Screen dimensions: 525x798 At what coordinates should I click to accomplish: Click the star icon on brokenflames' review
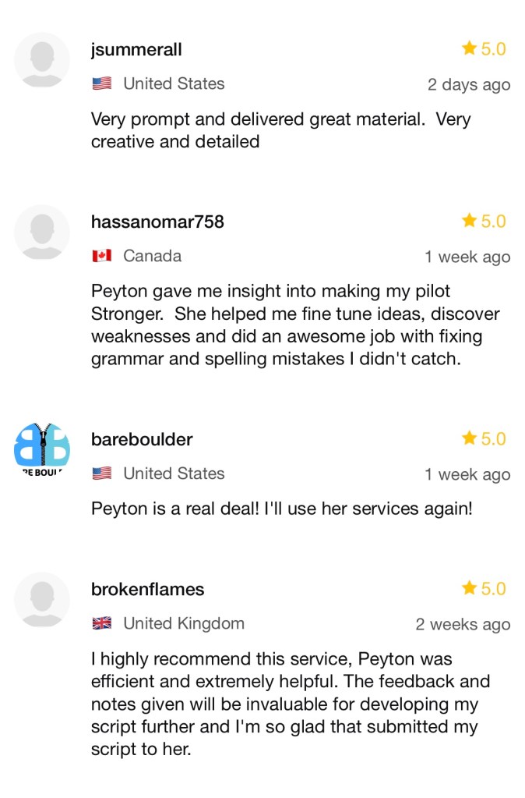pos(469,589)
